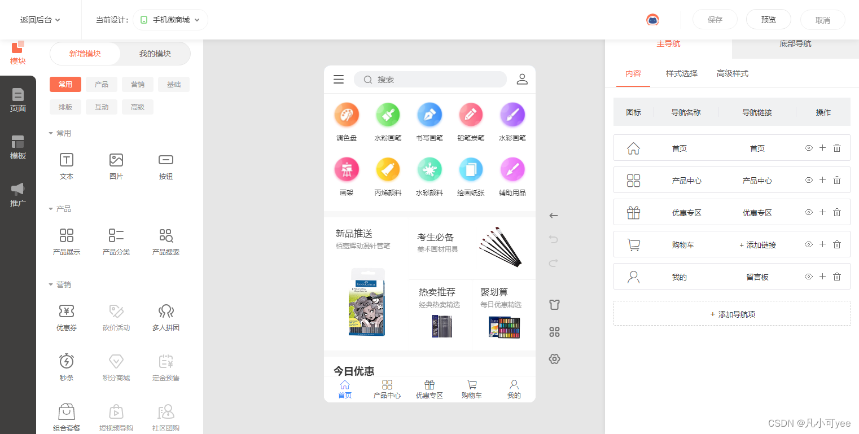Select the 优惠券 module
Image resolution: width=859 pixels, height=434 pixels.
67,318
